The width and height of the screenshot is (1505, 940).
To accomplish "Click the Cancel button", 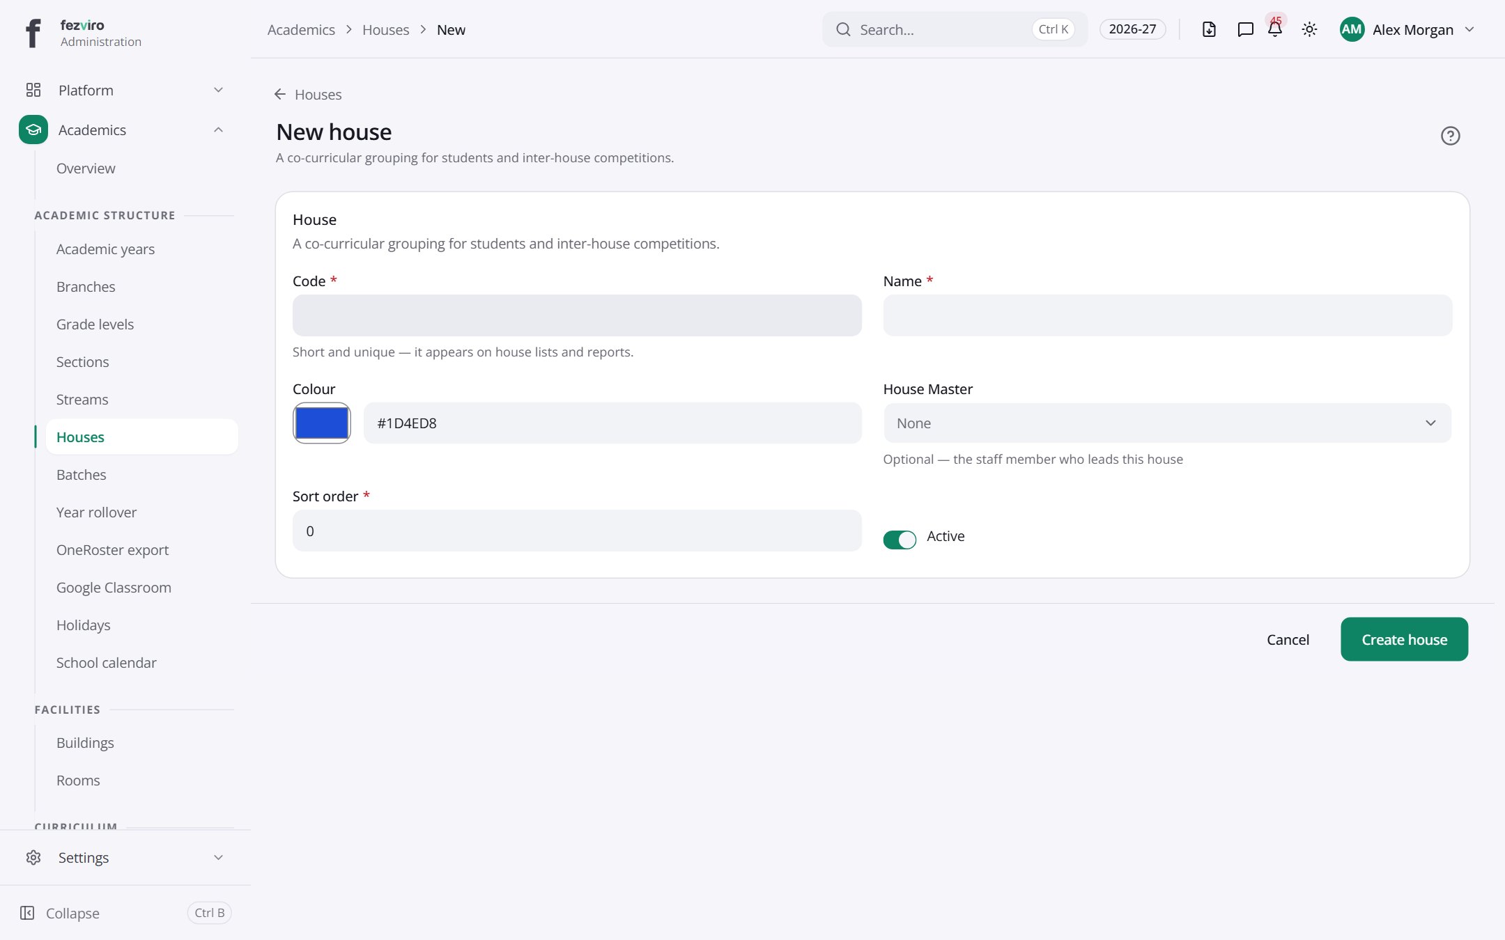I will coord(1288,639).
